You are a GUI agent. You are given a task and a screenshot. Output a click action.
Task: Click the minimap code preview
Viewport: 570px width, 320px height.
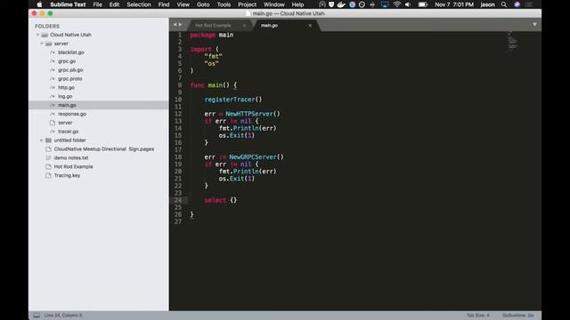click(512, 41)
